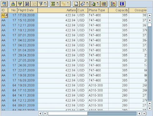Click the Export icon
The width and height of the screenshot is (153, 116).
click(x=93, y=4)
